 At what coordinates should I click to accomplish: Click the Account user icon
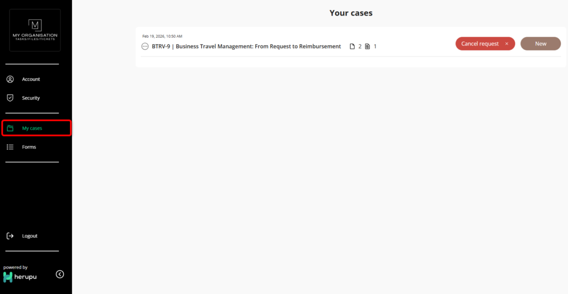tap(10, 79)
